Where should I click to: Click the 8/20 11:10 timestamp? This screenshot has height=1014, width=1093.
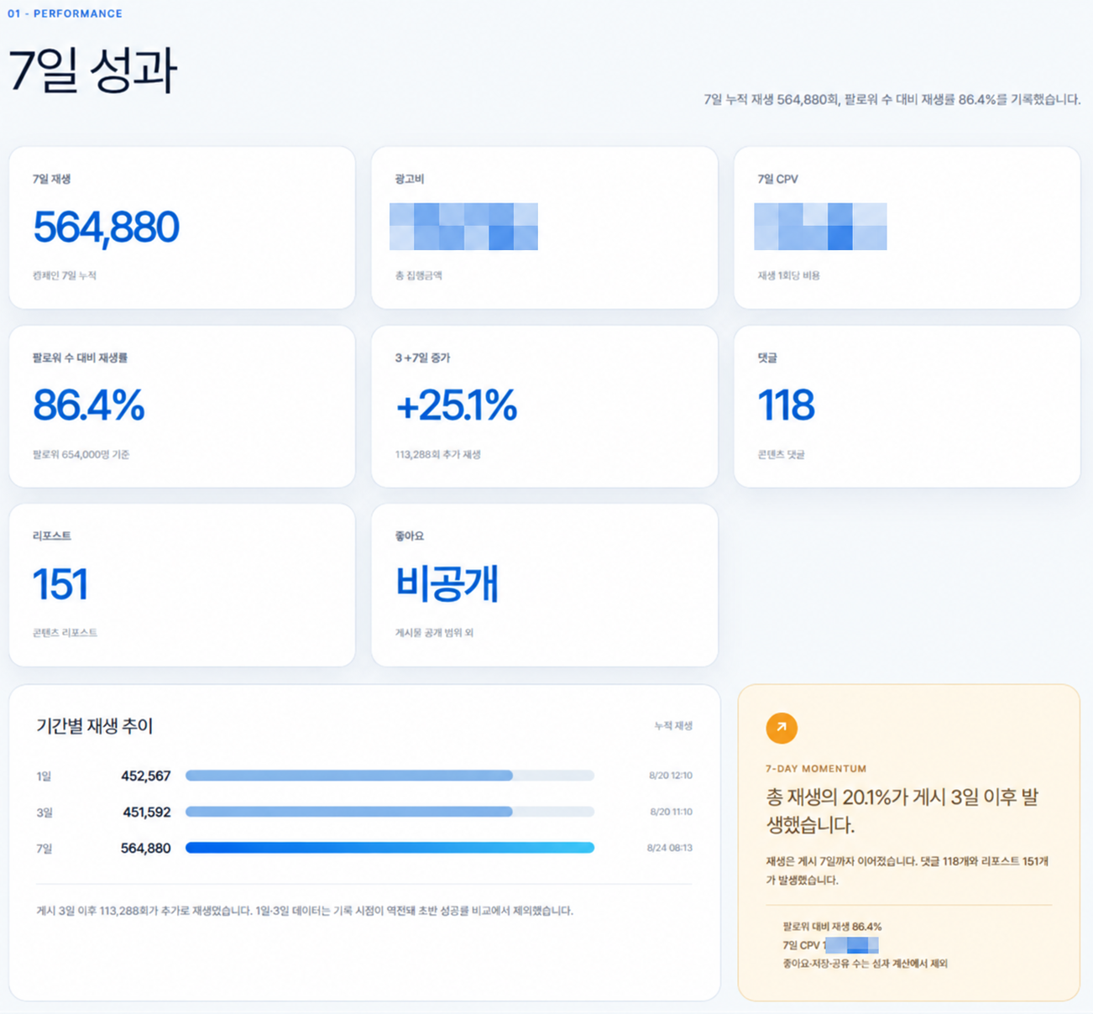(x=671, y=812)
